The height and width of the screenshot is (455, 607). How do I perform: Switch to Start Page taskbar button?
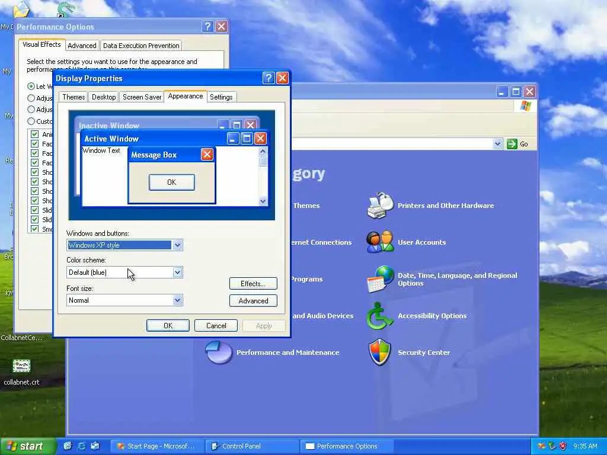point(156,446)
